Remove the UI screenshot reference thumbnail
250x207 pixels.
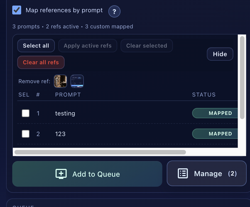coord(77,81)
